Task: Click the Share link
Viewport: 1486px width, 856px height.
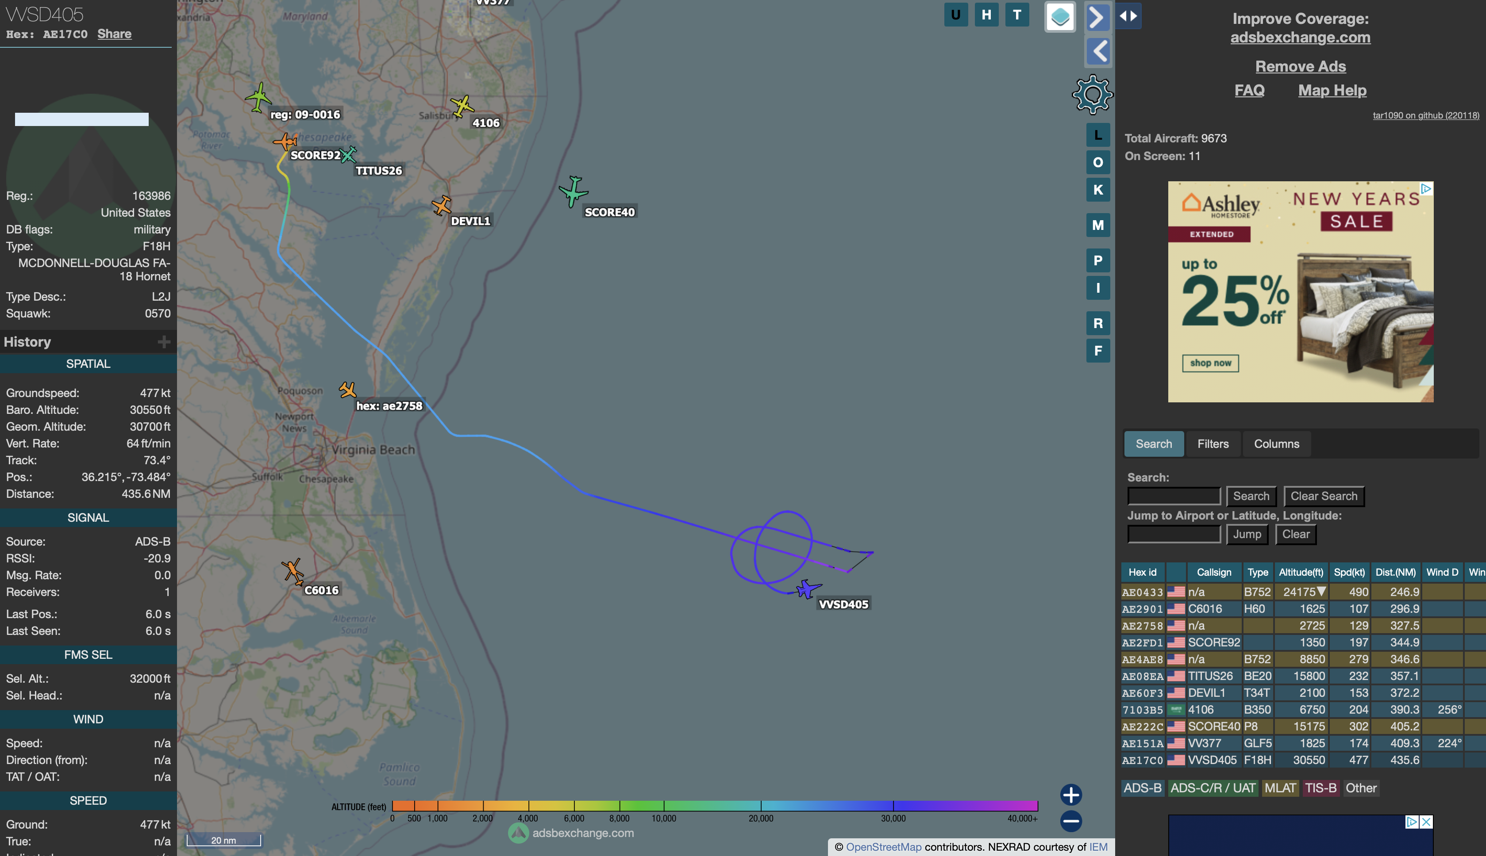Action: click(x=114, y=34)
